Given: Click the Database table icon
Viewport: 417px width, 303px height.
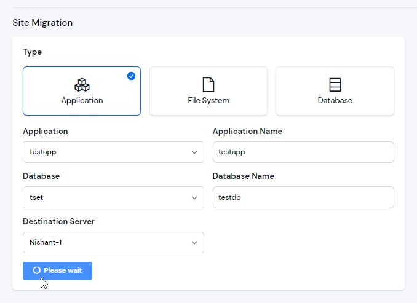Looking at the screenshot, I should pos(335,85).
